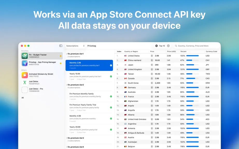This screenshot has height=149, width=239.
Task: Select Fin Premium Yearly Family Trial
Action: tap(89, 108)
